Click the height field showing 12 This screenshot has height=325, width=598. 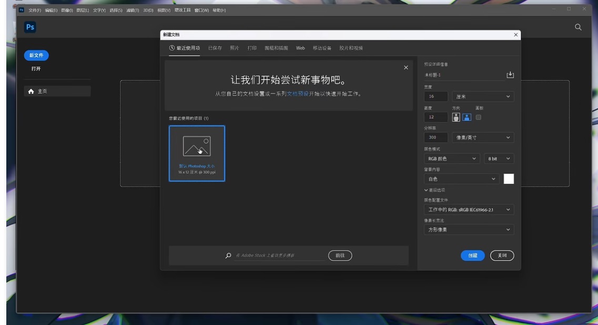click(x=435, y=117)
